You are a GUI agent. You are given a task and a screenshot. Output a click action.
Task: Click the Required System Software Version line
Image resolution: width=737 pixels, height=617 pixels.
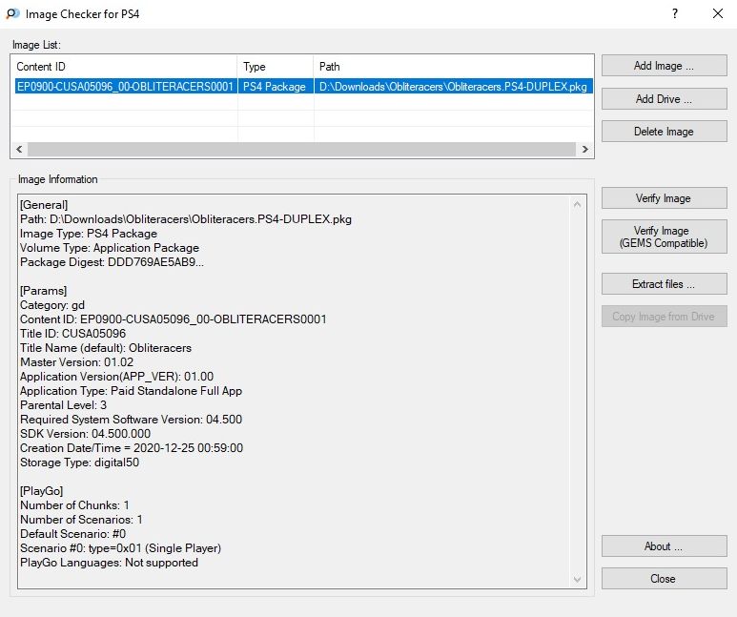coord(132,420)
